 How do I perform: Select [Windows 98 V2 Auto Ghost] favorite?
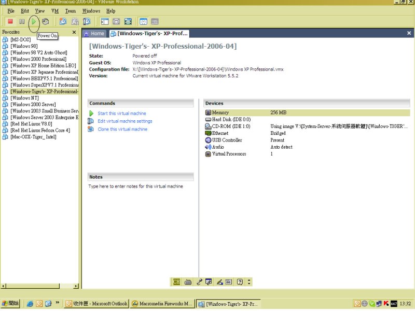coord(39,53)
